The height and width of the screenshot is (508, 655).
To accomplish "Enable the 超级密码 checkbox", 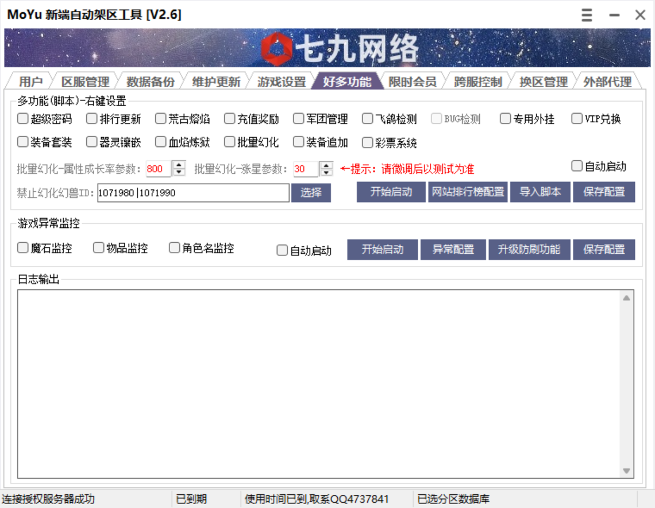I will tap(22, 119).
